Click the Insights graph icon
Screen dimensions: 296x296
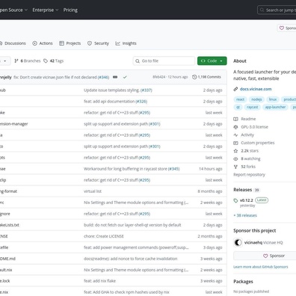pyautogui.click(x=117, y=43)
